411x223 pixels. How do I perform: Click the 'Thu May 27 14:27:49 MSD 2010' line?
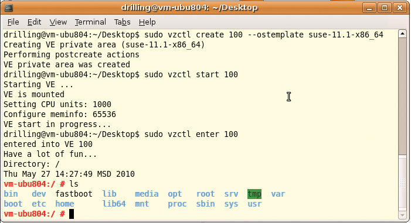pos(69,174)
